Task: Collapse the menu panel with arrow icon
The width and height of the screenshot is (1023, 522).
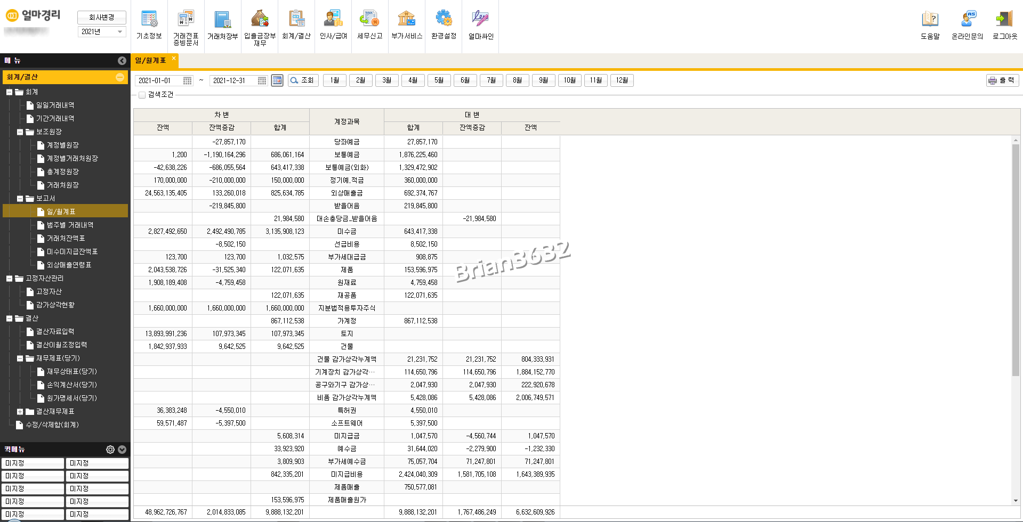Action: (122, 61)
